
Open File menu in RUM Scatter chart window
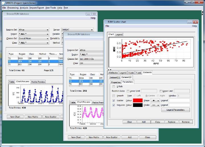click(107, 26)
